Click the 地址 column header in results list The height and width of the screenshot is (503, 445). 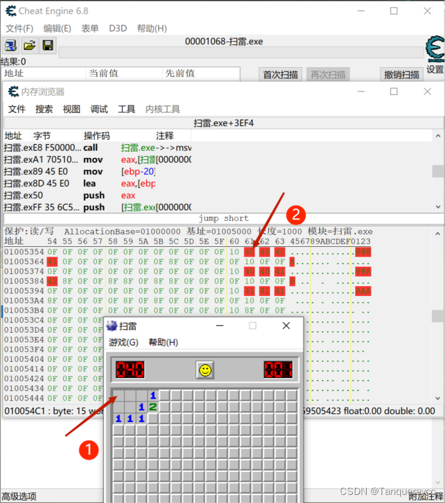click(x=44, y=73)
